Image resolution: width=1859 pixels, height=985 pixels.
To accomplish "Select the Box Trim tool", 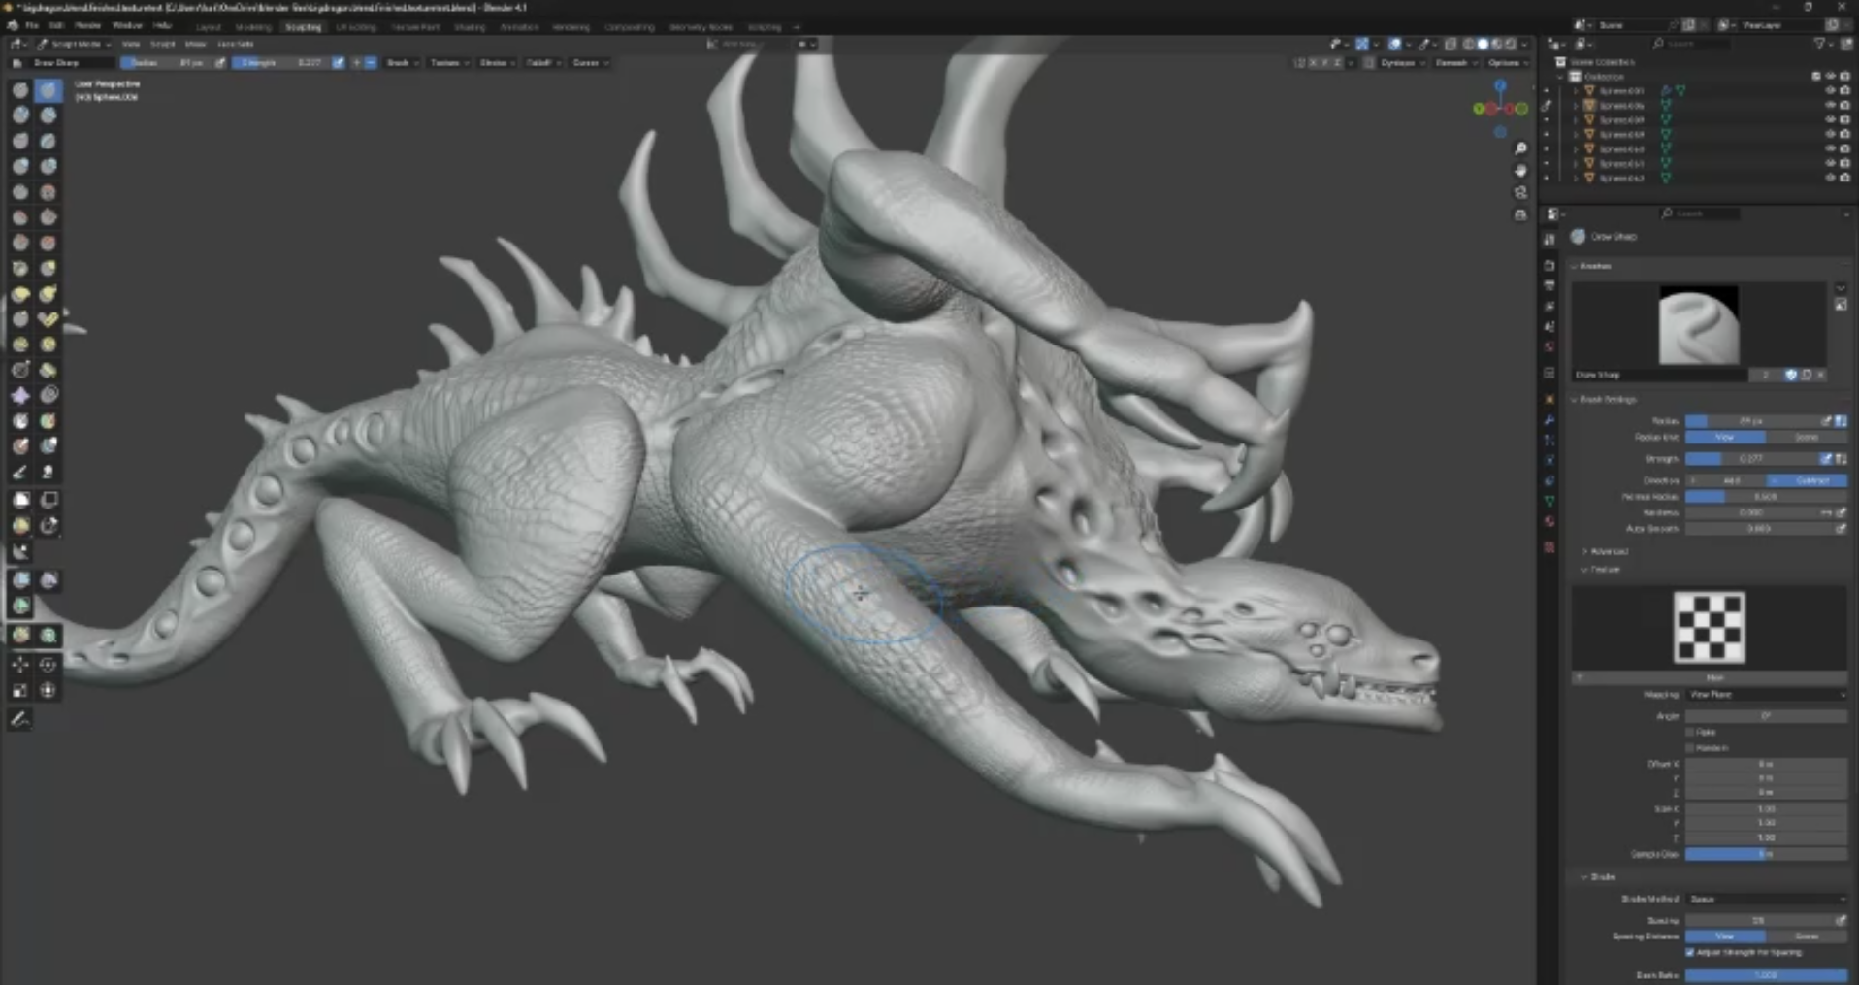I will click(x=48, y=525).
